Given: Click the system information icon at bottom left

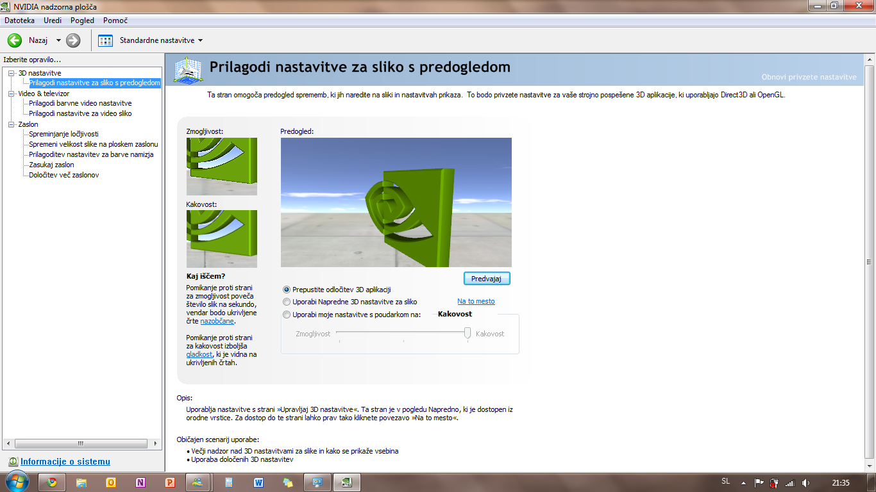Looking at the screenshot, I should (x=13, y=462).
